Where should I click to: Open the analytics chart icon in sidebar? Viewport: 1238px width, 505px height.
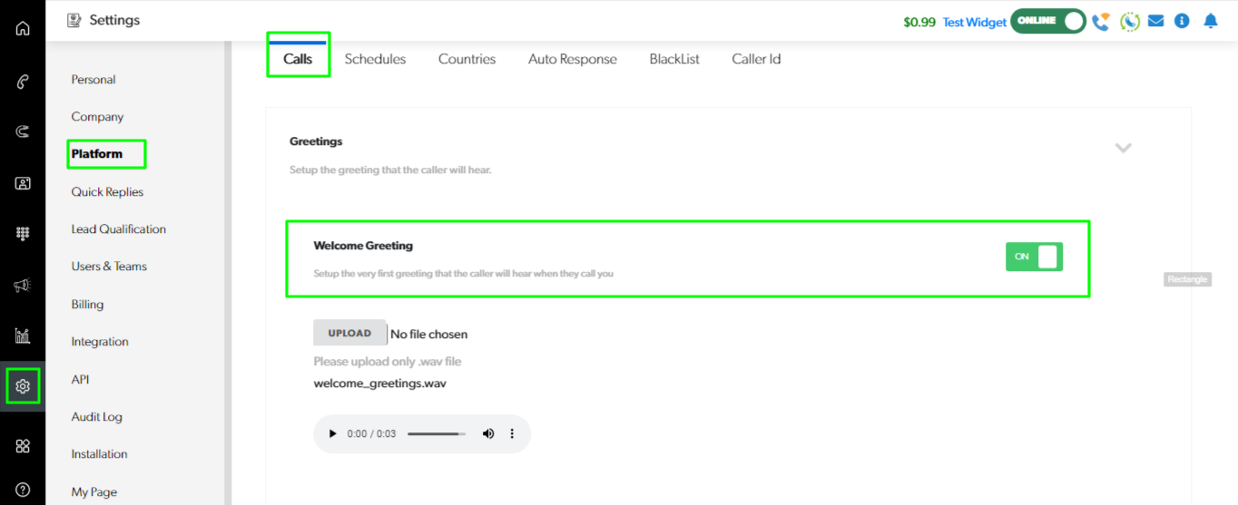point(23,336)
